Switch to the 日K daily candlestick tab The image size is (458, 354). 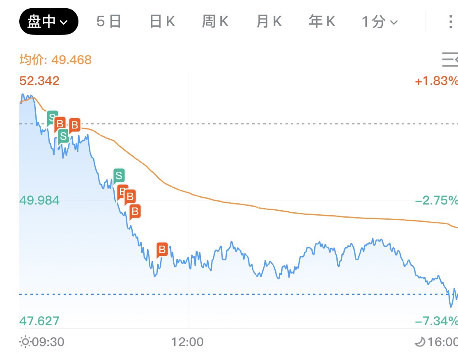tap(163, 21)
